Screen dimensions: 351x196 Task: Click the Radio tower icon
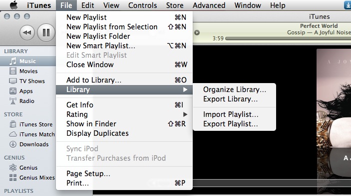pos(13,101)
